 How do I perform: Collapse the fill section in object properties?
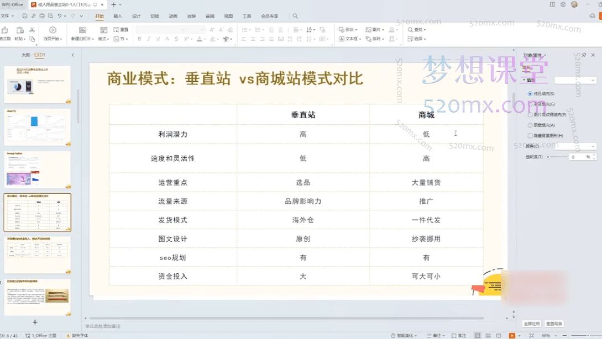click(x=524, y=80)
